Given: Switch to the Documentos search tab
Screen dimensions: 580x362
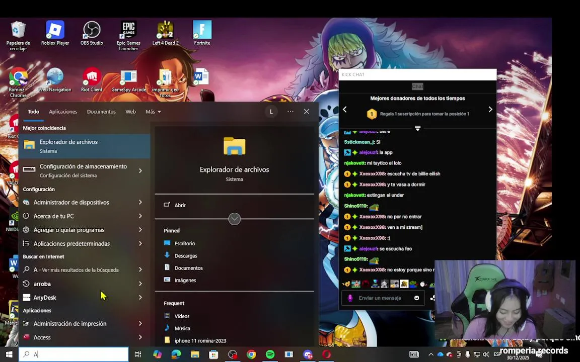Looking at the screenshot, I should coord(101,112).
